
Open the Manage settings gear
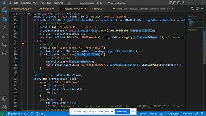tap(4, 107)
